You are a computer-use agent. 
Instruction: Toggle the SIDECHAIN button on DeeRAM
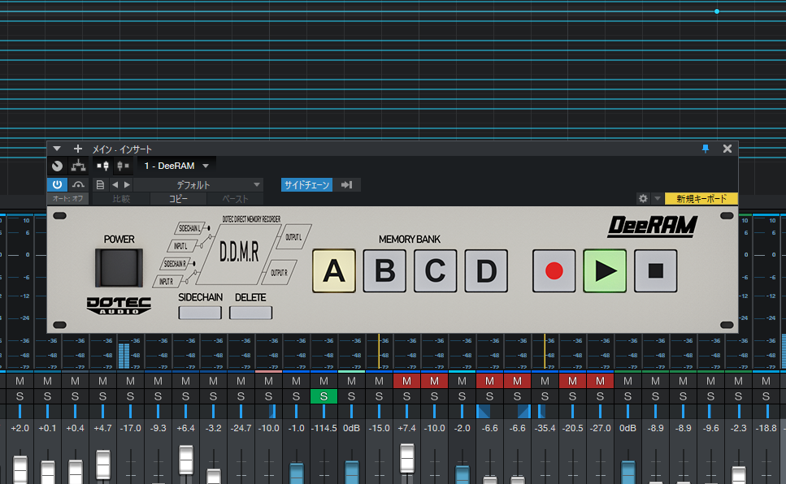tap(200, 313)
